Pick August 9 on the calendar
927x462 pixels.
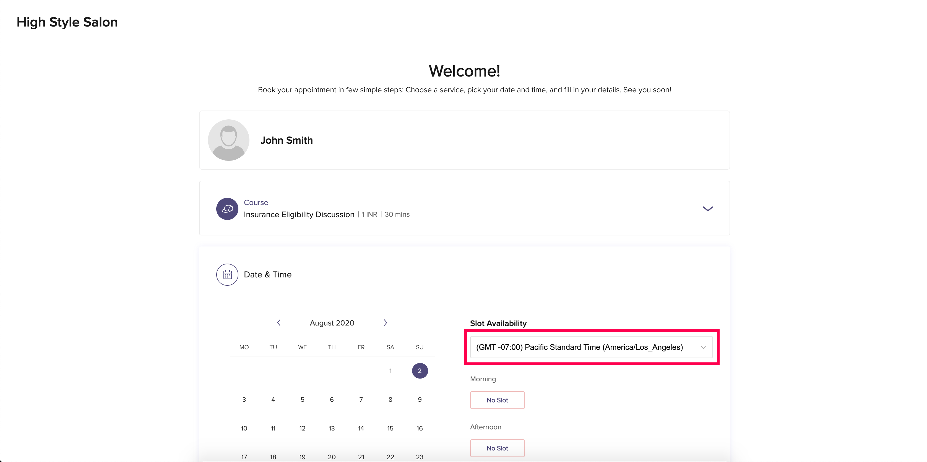click(420, 400)
